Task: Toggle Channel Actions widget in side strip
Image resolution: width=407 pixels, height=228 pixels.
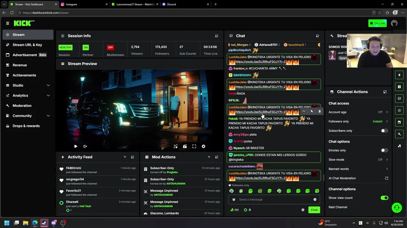Action: (x=399, y=122)
